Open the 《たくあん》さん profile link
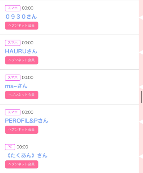143x173 pixels. pyautogui.click(x=26, y=156)
